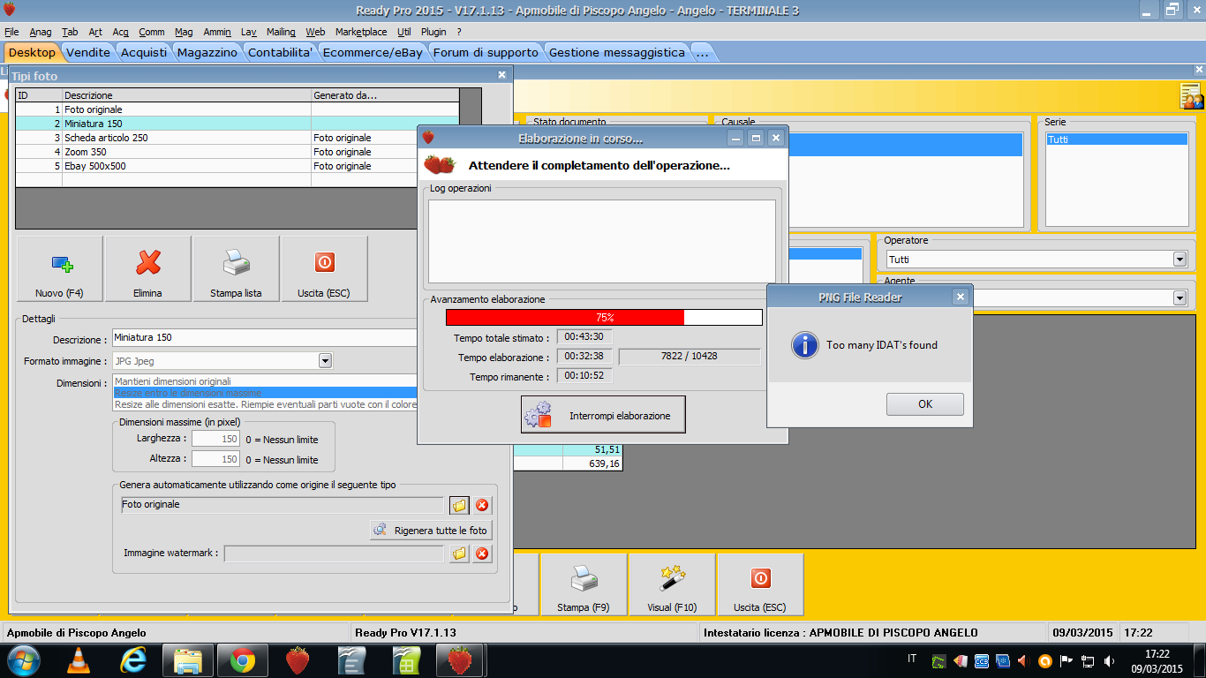The image size is (1206, 678).
Task: Click the red X Elimina button
Action: (x=148, y=268)
